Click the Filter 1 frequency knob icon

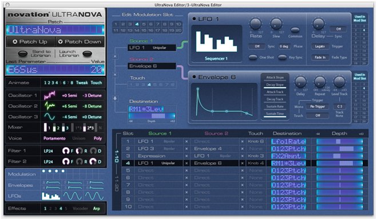coord(66,150)
